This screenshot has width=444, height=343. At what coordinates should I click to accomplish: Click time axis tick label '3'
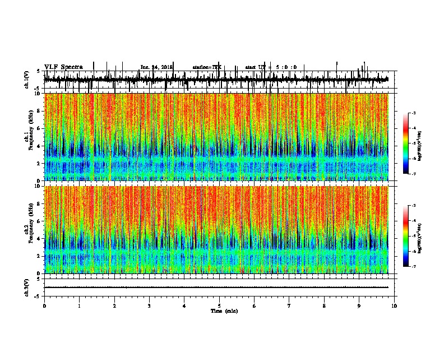[149, 306]
